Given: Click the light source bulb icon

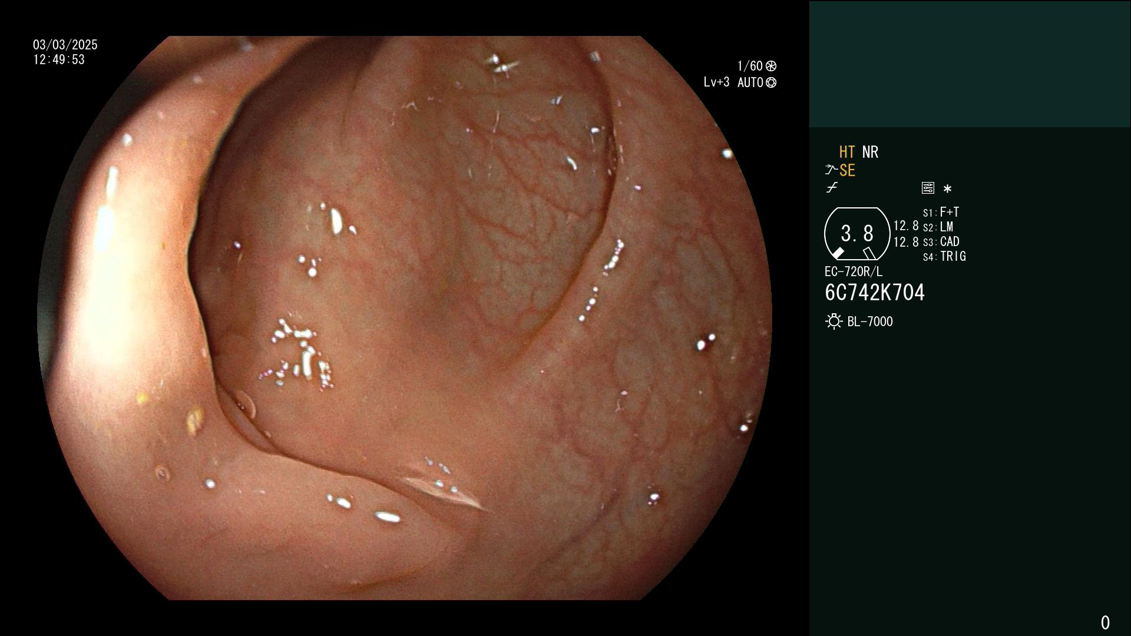Looking at the screenshot, I should [x=834, y=322].
